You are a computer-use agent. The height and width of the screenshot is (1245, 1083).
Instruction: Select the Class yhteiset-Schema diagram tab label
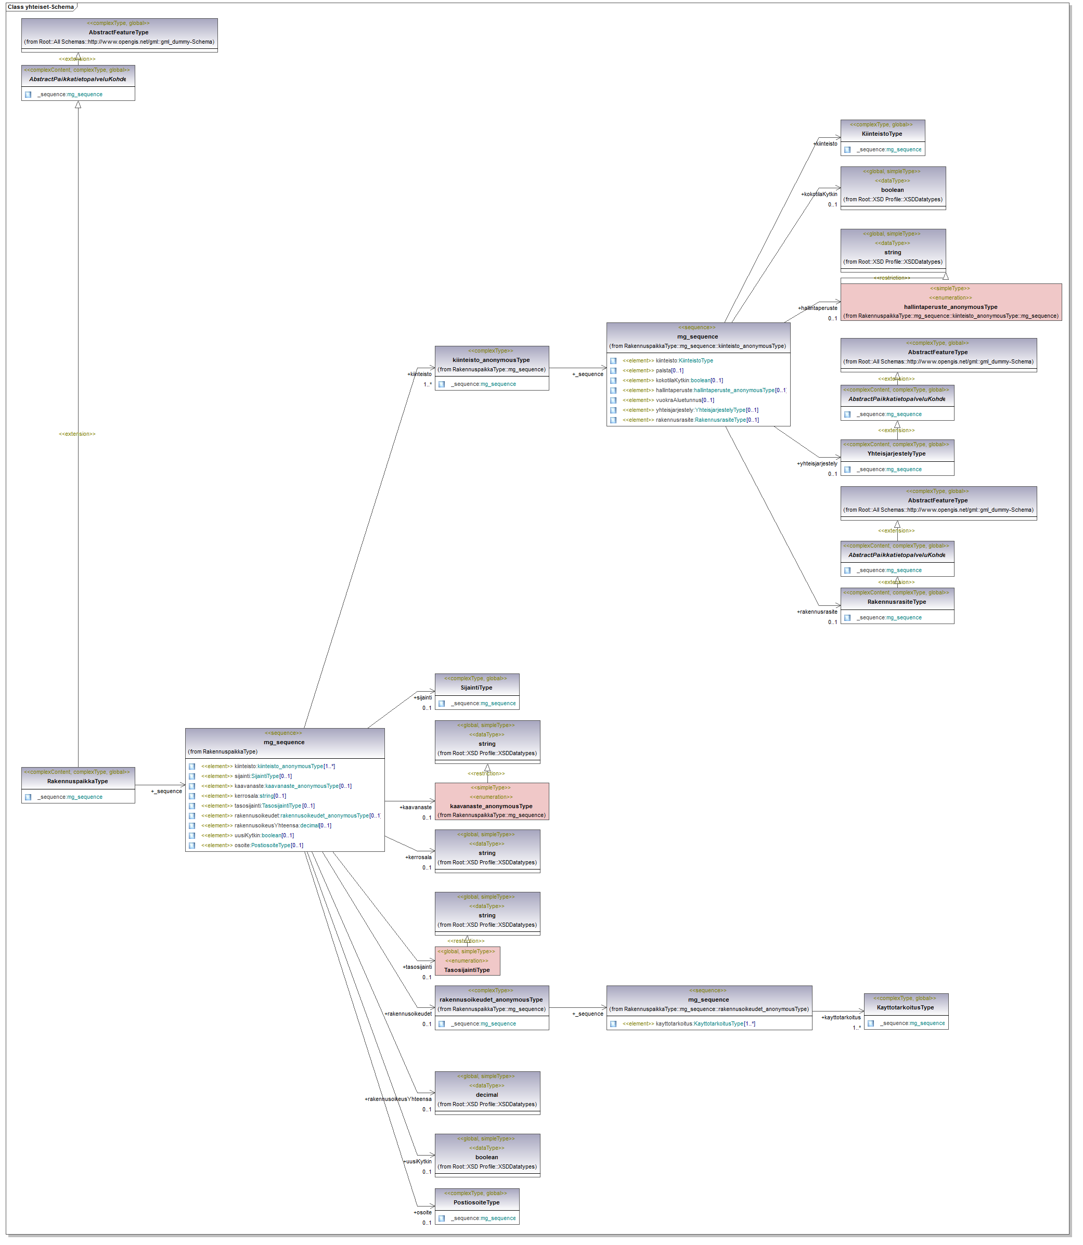41,7
